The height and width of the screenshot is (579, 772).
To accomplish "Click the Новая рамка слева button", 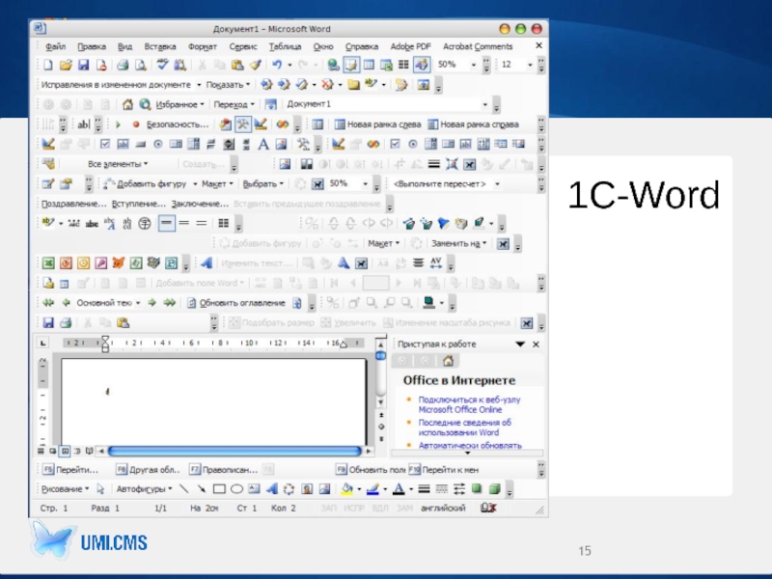I will click(377, 124).
